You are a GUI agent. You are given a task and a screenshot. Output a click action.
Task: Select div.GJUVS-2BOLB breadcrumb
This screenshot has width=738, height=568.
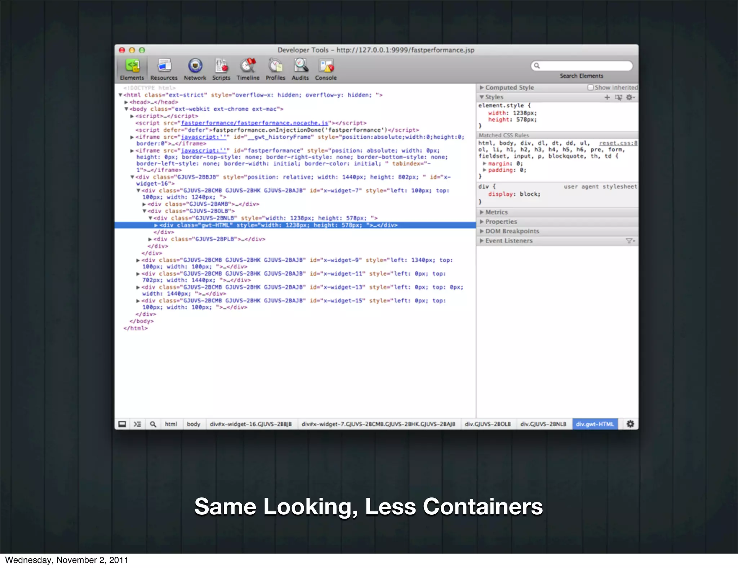coord(488,424)
